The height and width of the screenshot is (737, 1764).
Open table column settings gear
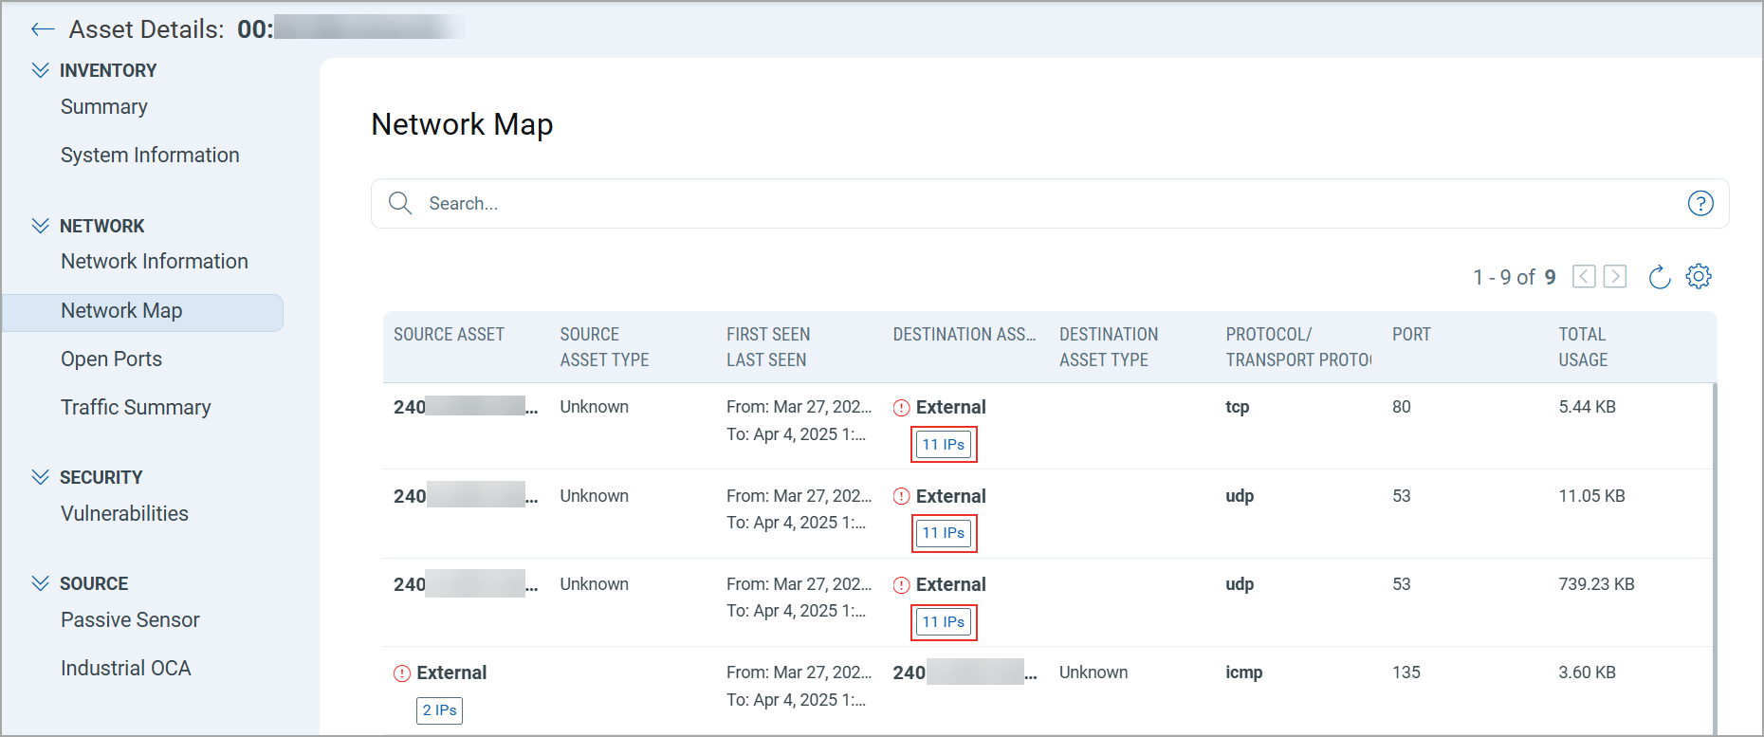point(1699,276)
